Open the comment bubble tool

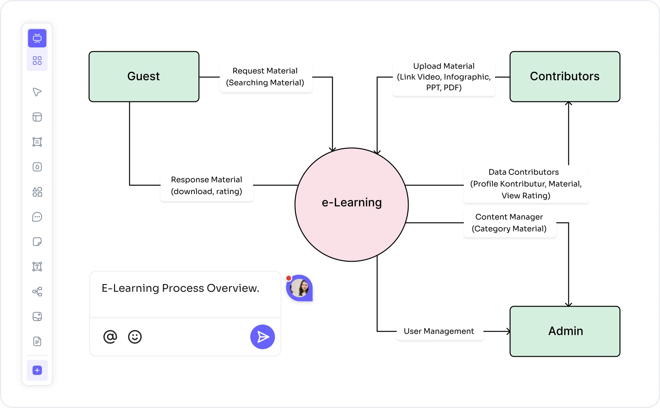(x=37, y=217)
